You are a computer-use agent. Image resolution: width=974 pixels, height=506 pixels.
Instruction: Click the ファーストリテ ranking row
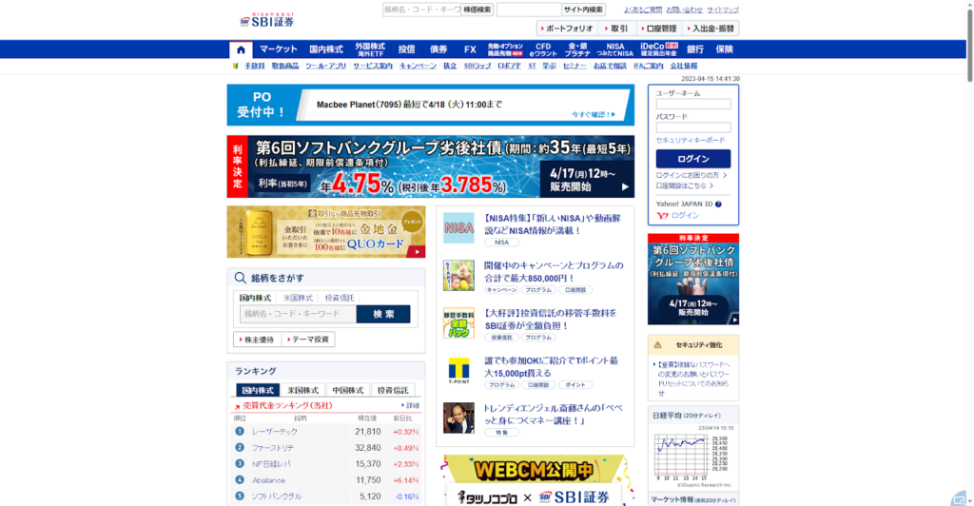(326, 448)
